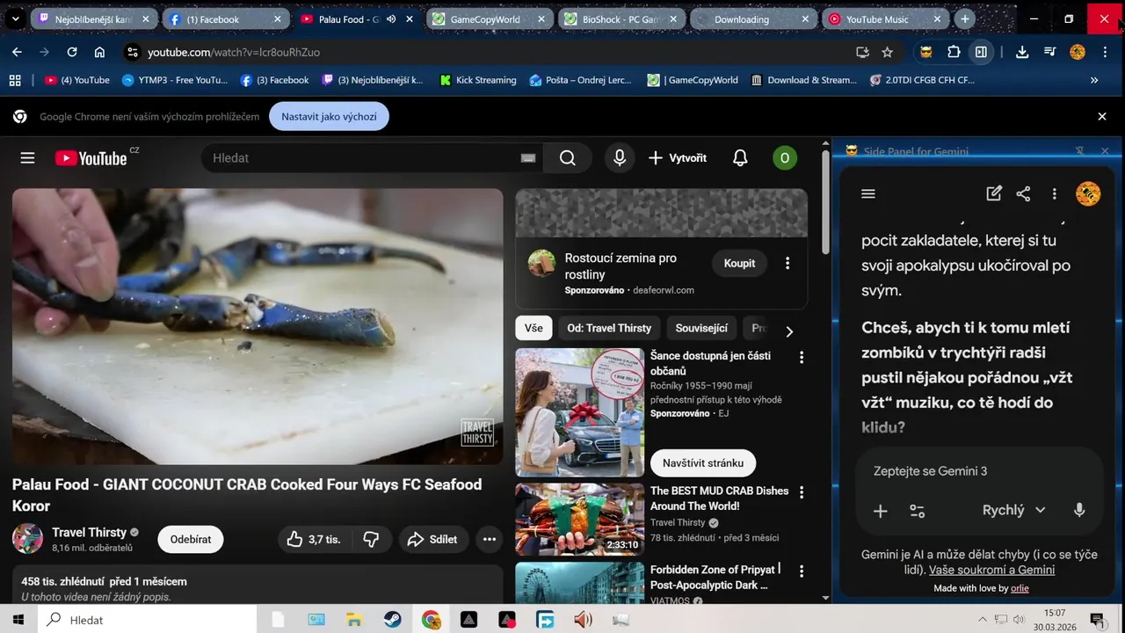
Task: Open Vaše soukromí a Gemini link
Action: (x=991, y=570)
